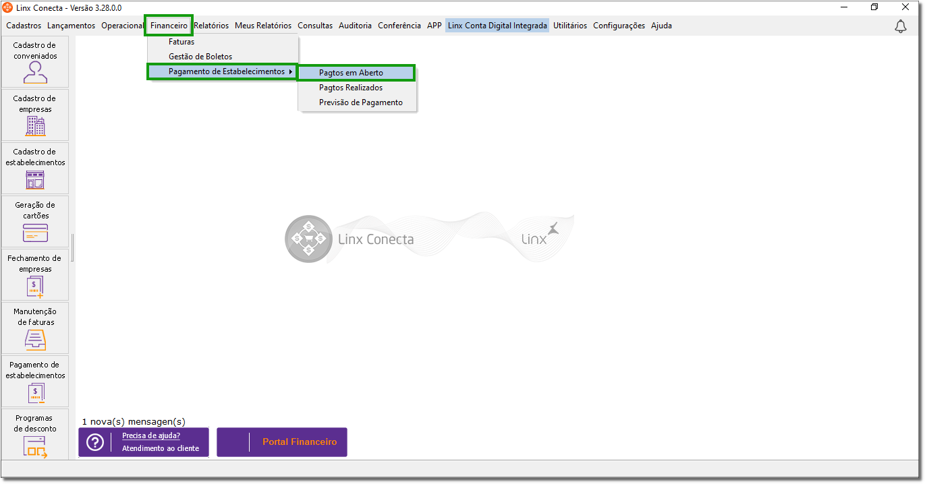The image size is (925, 484).
Task: Click the Portal Financeiro button
Action: click(282, 442)
